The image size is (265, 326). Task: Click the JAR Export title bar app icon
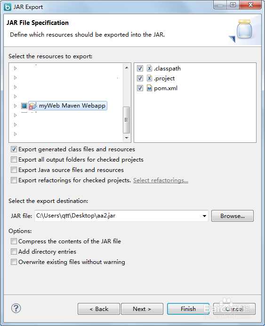point(7,7)
